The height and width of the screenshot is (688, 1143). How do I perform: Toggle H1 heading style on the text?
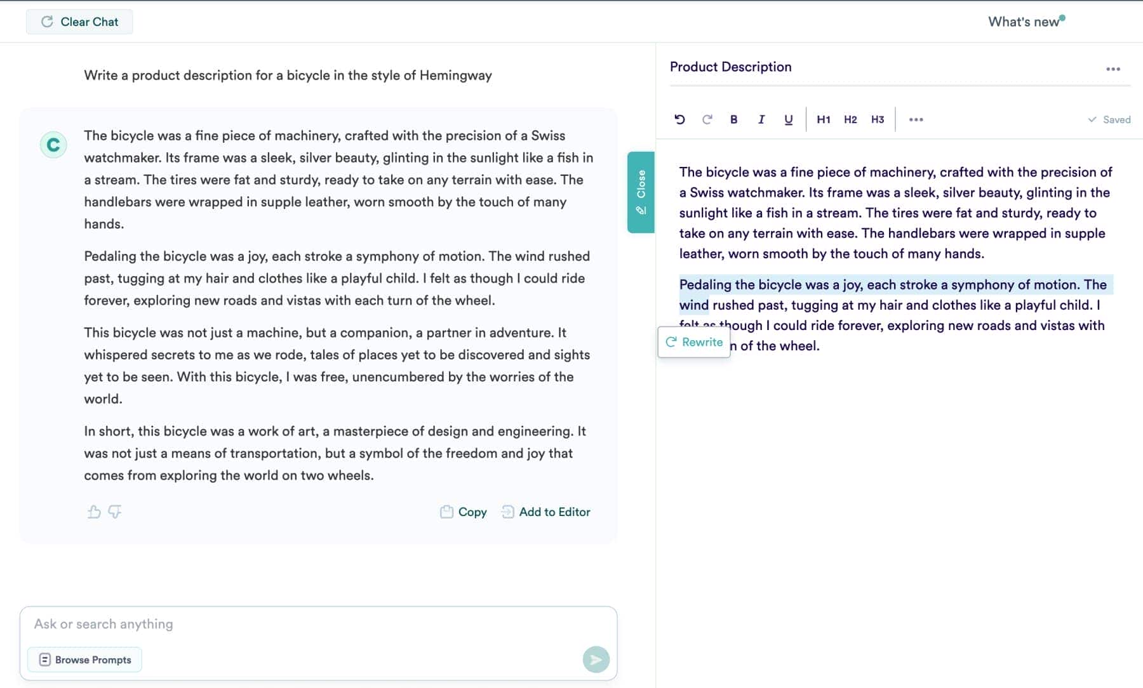(823, 119)
